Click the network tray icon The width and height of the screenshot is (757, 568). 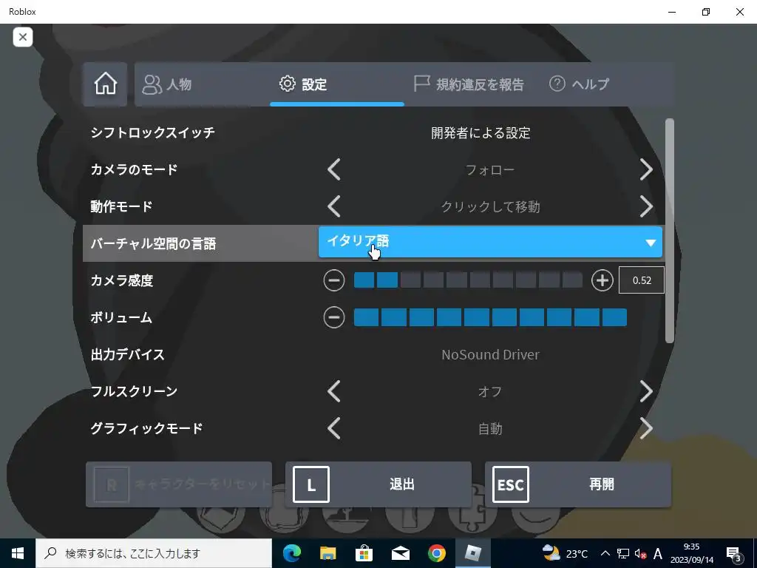coord(623,554)
